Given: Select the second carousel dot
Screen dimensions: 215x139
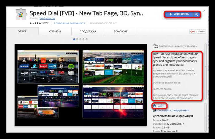Looking at the screenshot, I should (x=77, y=39).
